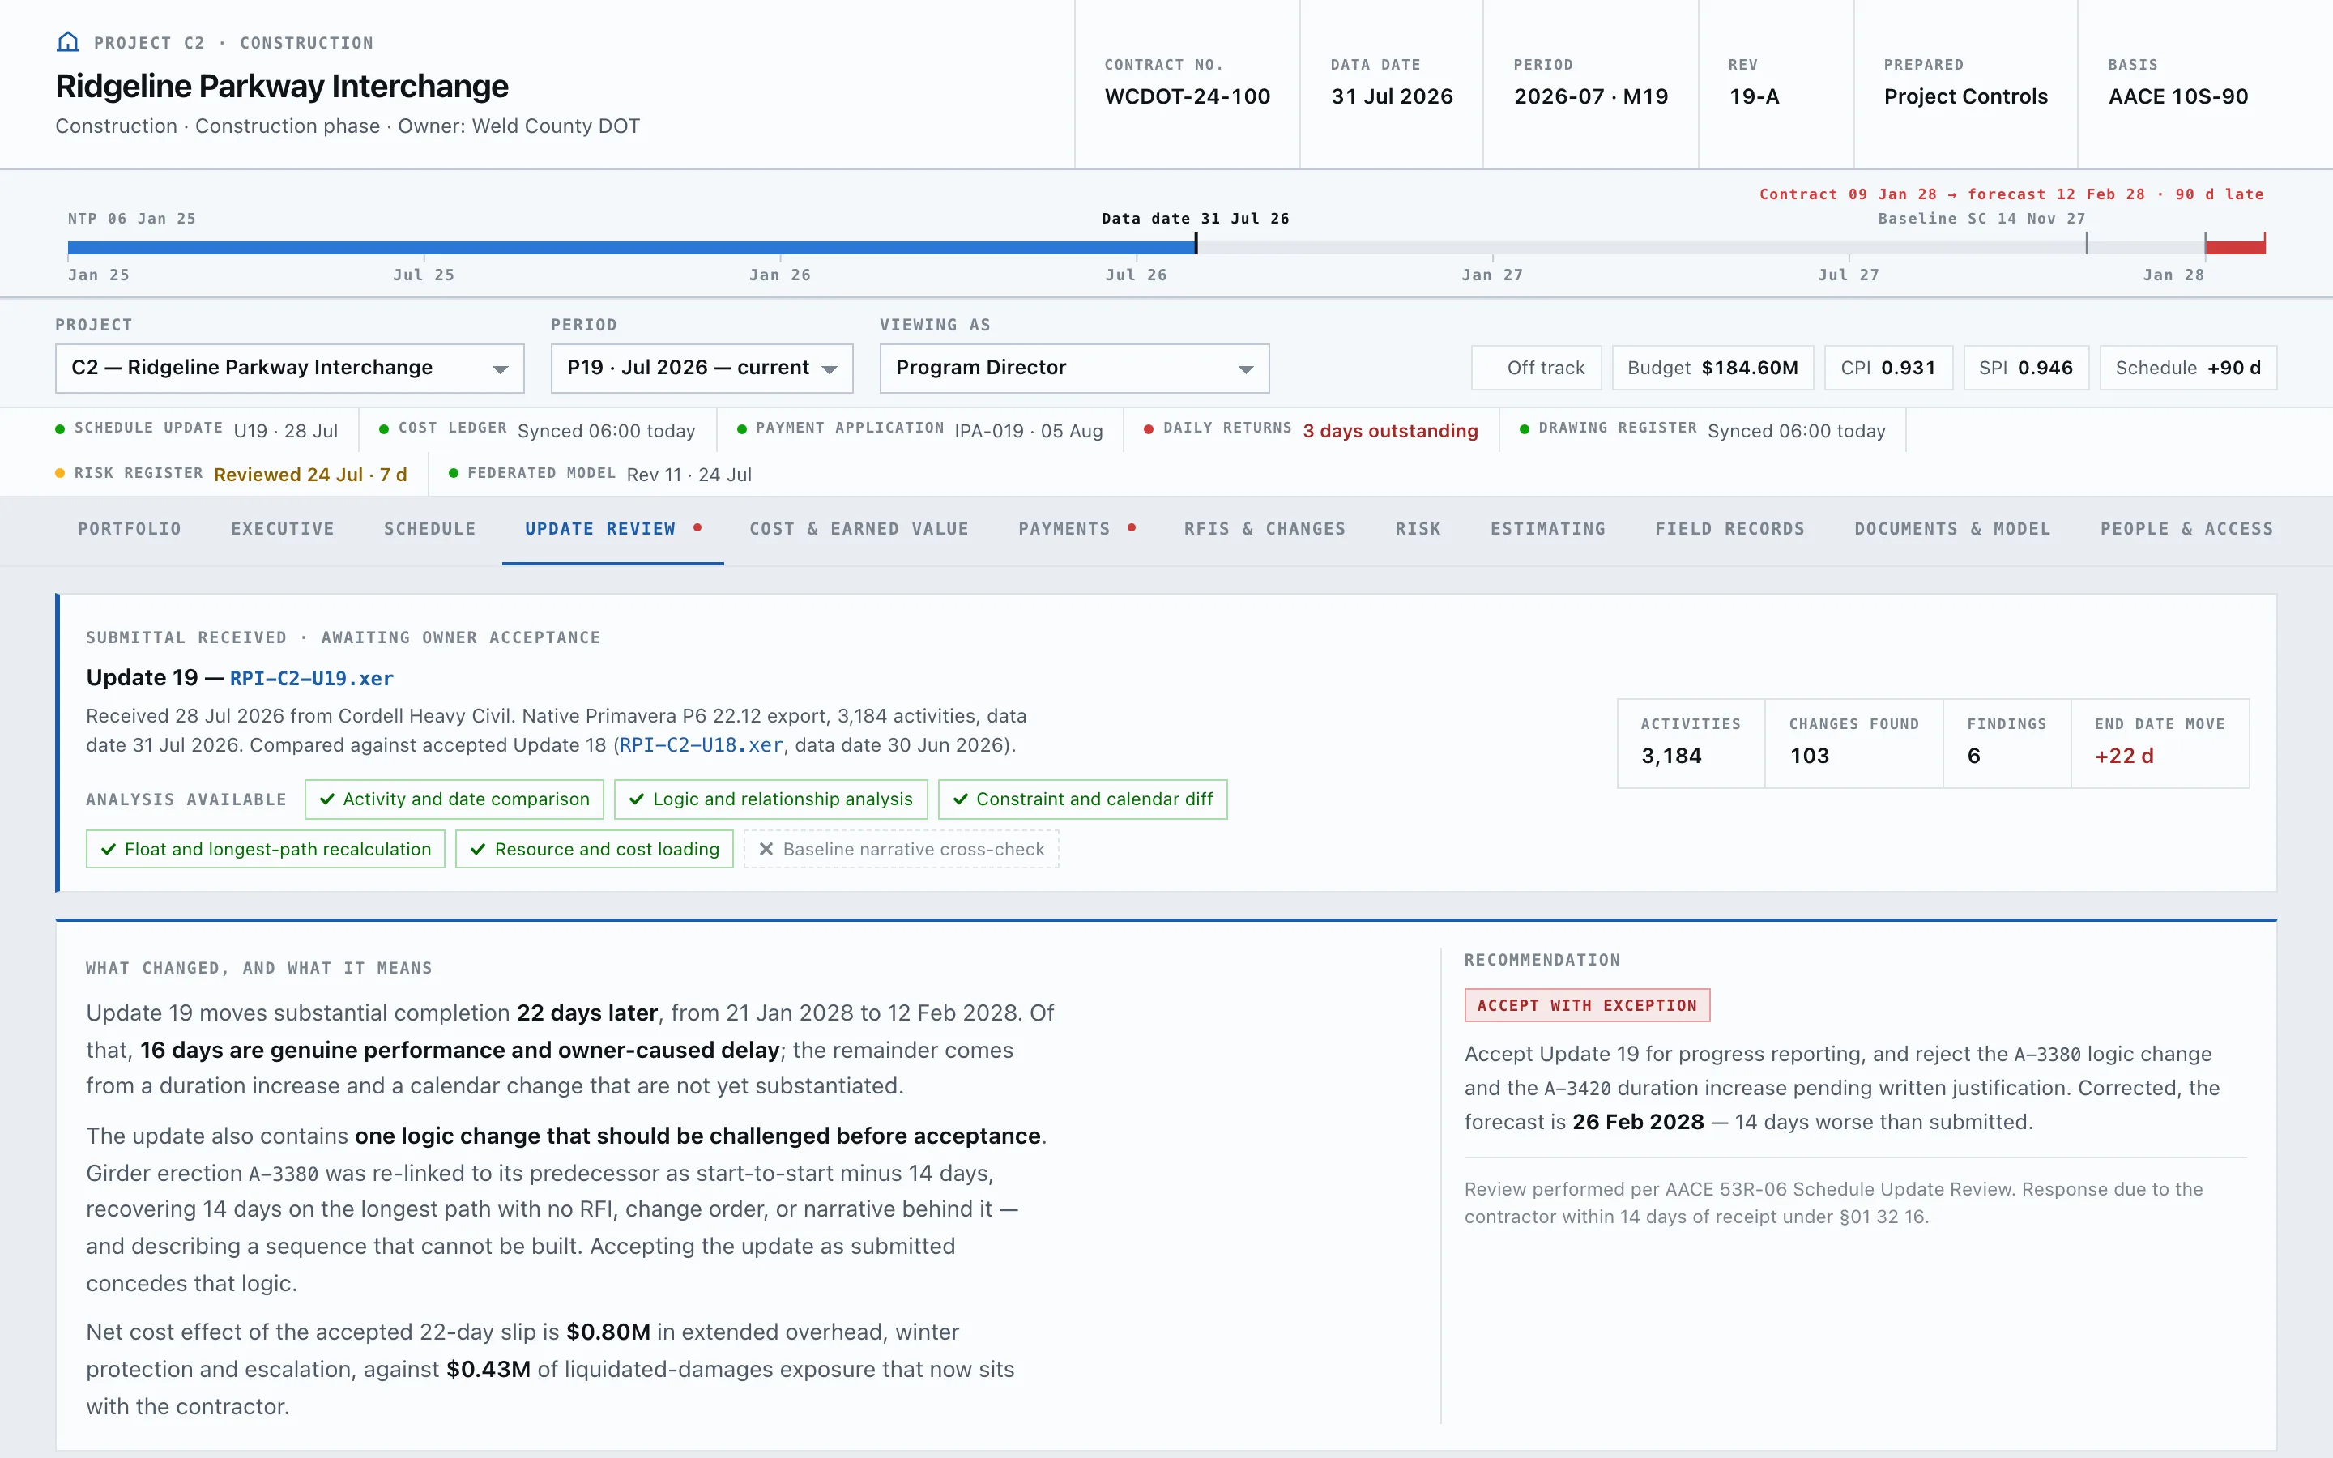
Task: Click checkmark icon on Activity and date comparison
Action: tap(326, 799)
